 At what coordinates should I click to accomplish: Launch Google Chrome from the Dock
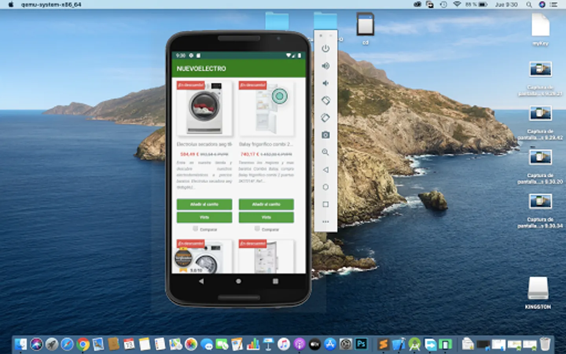point(83,344)
